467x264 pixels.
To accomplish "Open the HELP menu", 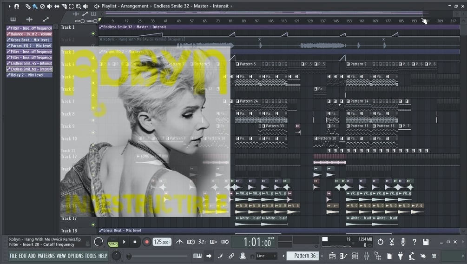I will click(103, 256).
